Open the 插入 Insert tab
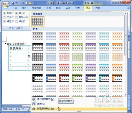This screenshot has width=132, height=113. coord(24,8)
